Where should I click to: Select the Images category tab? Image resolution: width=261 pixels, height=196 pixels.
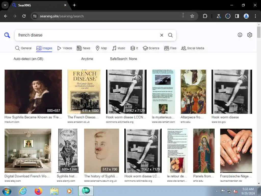44,48
